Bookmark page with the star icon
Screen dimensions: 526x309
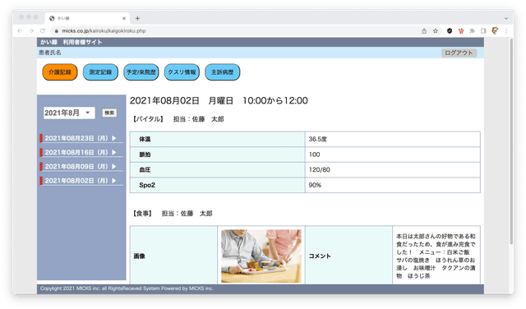pos(436,31)
